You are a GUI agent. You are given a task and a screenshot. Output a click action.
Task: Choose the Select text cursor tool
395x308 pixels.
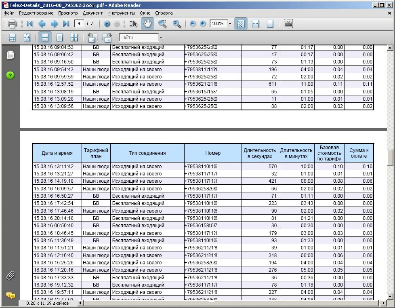pos(133,24)
